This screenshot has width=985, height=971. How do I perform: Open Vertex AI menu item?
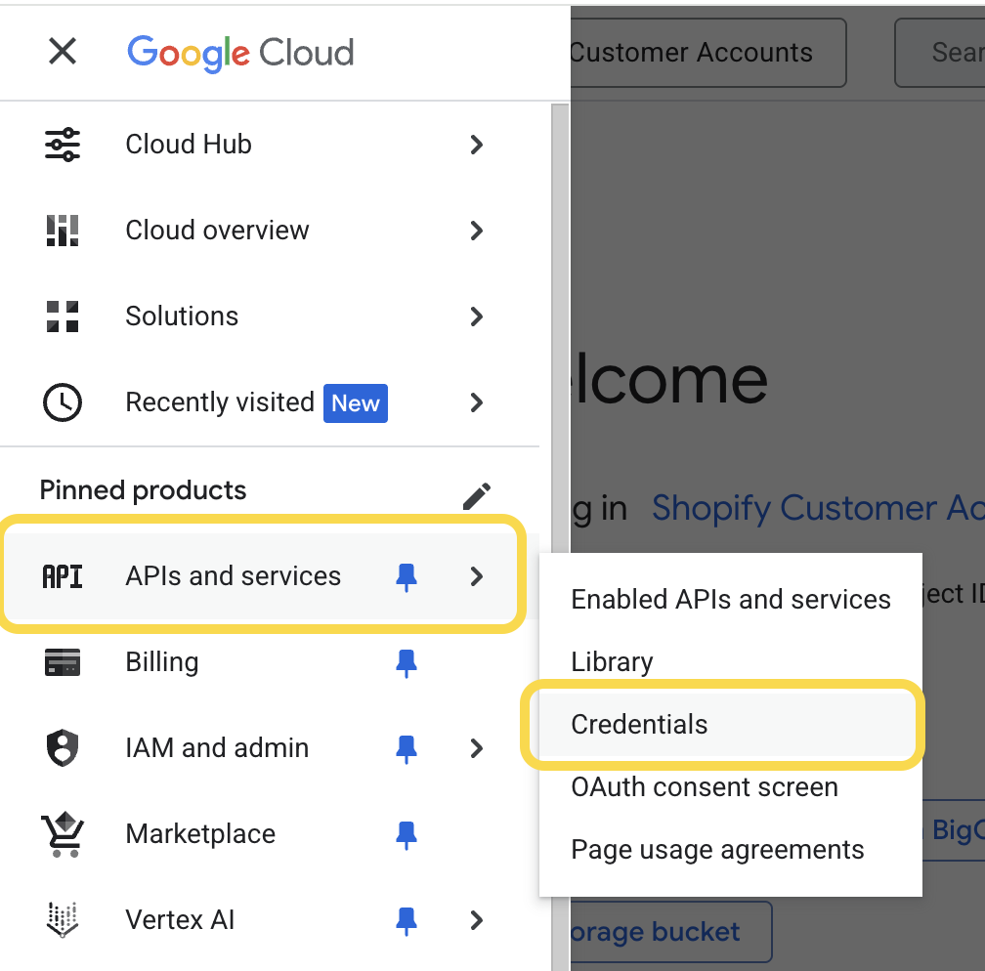point(270,919)
